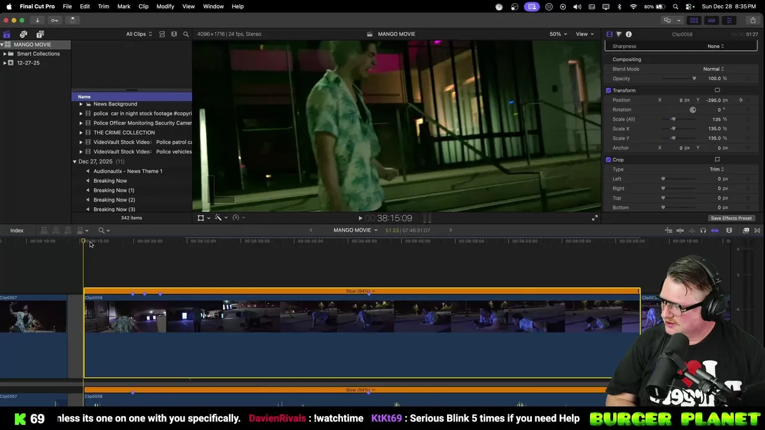Show the Background Tasks indicator
765x430 pixels.
72,20
